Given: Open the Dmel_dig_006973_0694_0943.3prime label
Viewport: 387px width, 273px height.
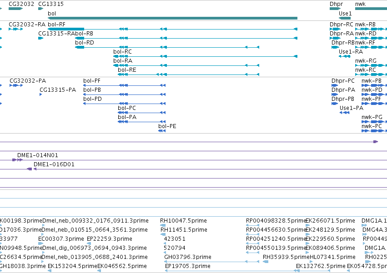Looking at the screenshot, I should click(x=95, y=248).
